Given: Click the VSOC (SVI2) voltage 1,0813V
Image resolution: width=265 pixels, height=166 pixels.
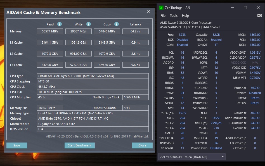Looking at the screenshot, I should (255, 53).
